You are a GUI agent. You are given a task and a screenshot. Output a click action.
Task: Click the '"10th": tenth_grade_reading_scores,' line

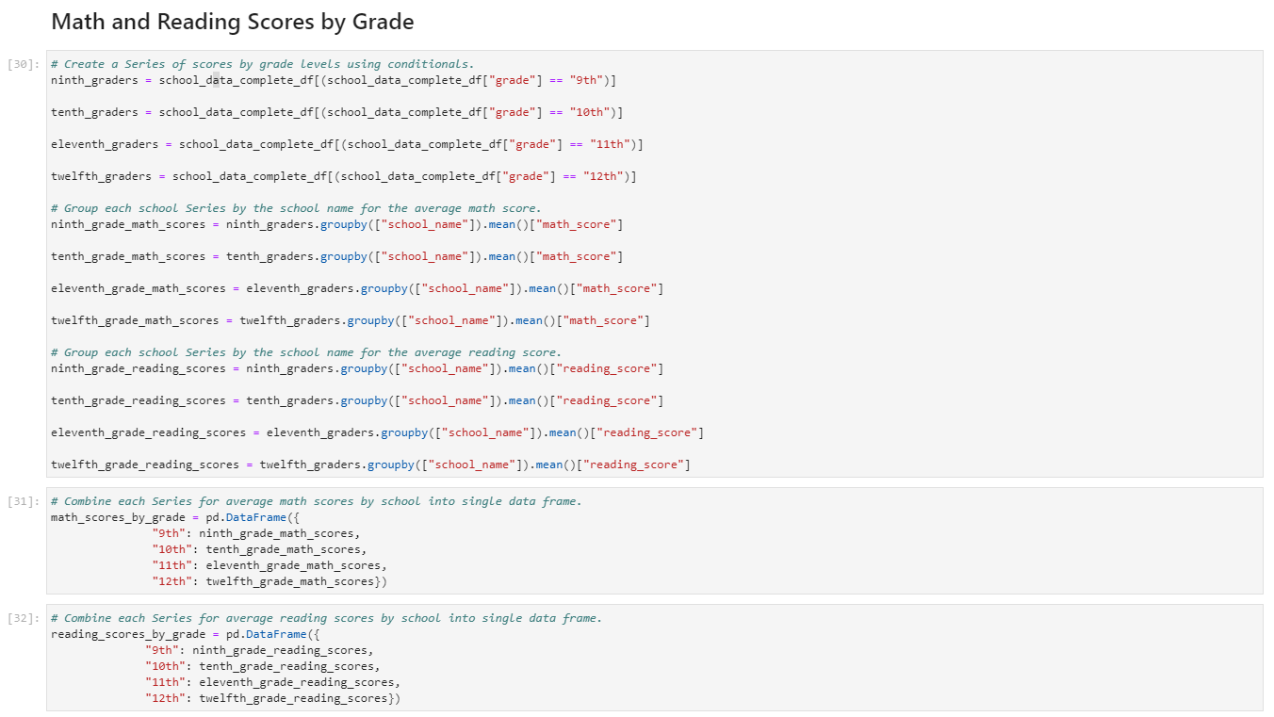[263, 666]
